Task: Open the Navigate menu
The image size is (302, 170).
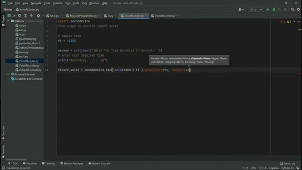Action: pos(36,3)
